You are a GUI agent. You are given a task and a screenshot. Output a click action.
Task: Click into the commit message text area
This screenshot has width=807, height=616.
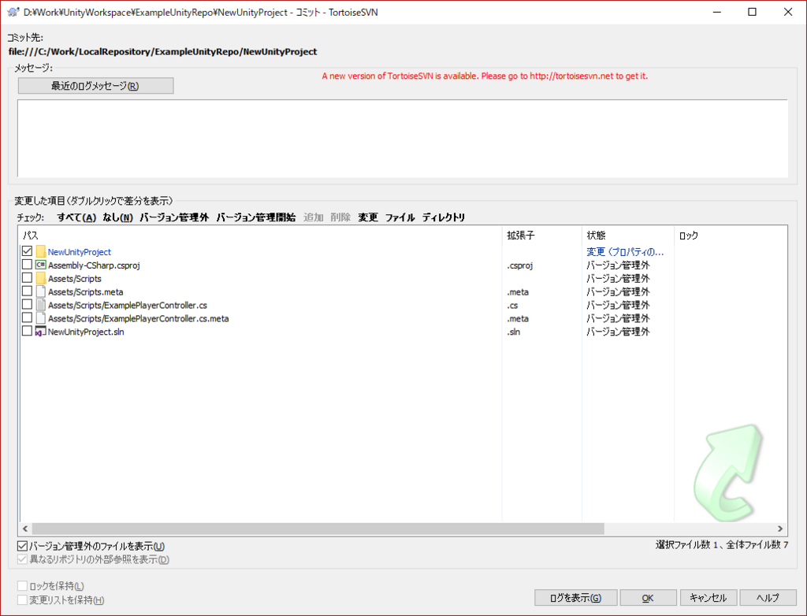point(403,139)
